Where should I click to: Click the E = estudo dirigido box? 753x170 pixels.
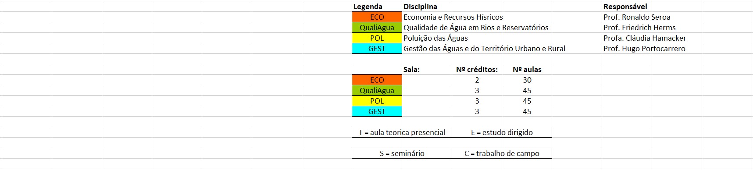point(502,132)
